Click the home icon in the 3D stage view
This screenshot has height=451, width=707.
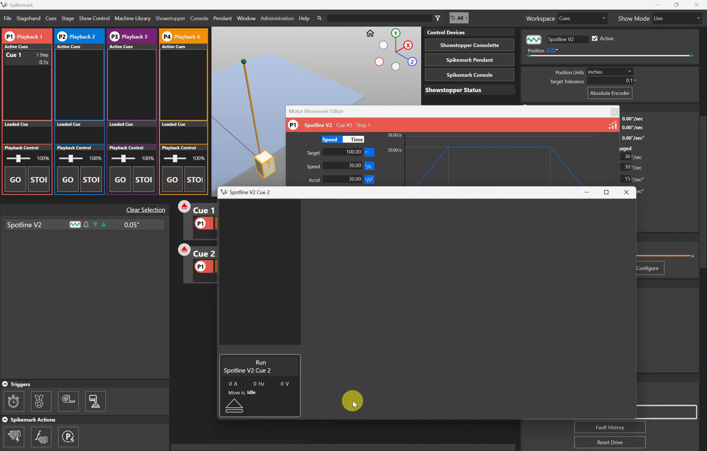(x=370, y=33)
